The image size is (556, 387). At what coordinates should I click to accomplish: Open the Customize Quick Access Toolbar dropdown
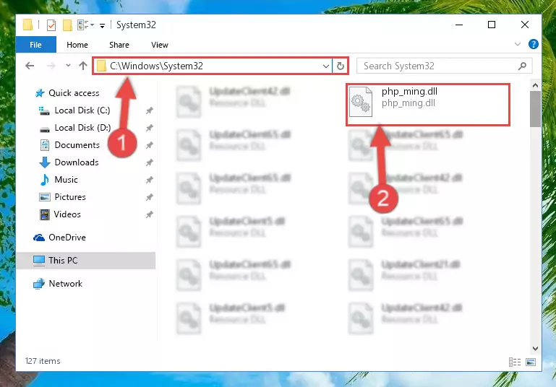(x=102, y=25)
